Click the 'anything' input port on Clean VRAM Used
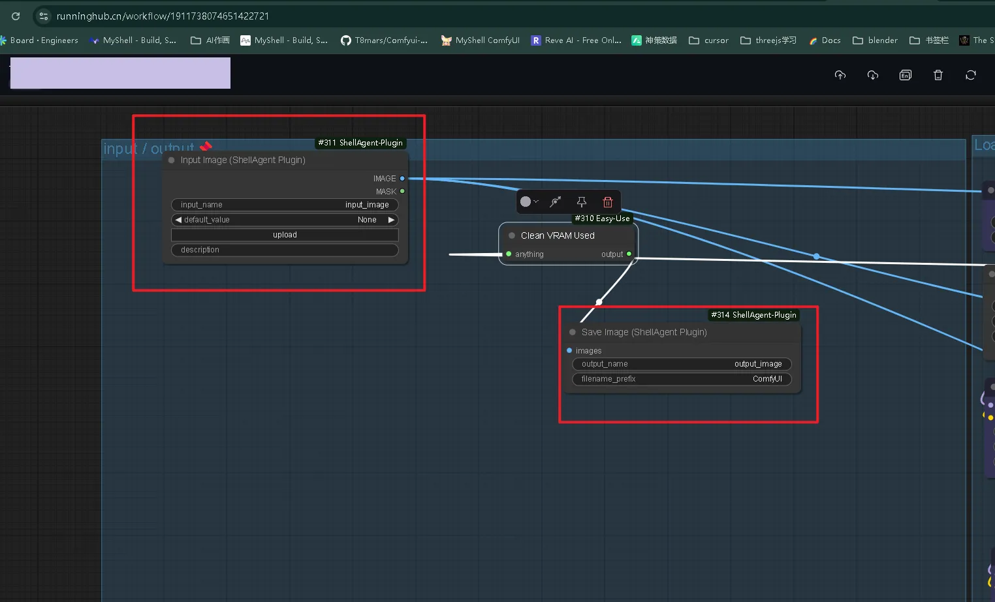Image resolution: width=995 pixels, height=602 pixels. tap(509, 254)
